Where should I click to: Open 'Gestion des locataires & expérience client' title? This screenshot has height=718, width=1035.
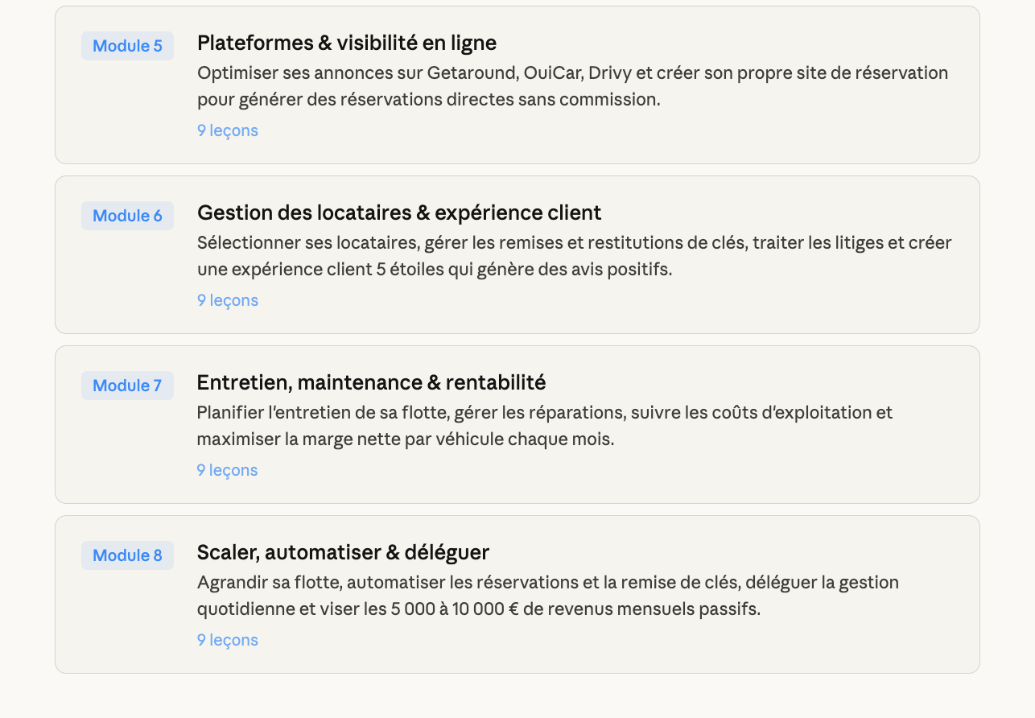(x=398, y=213)
